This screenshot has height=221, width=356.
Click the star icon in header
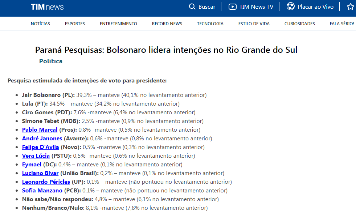click(350, 7)
